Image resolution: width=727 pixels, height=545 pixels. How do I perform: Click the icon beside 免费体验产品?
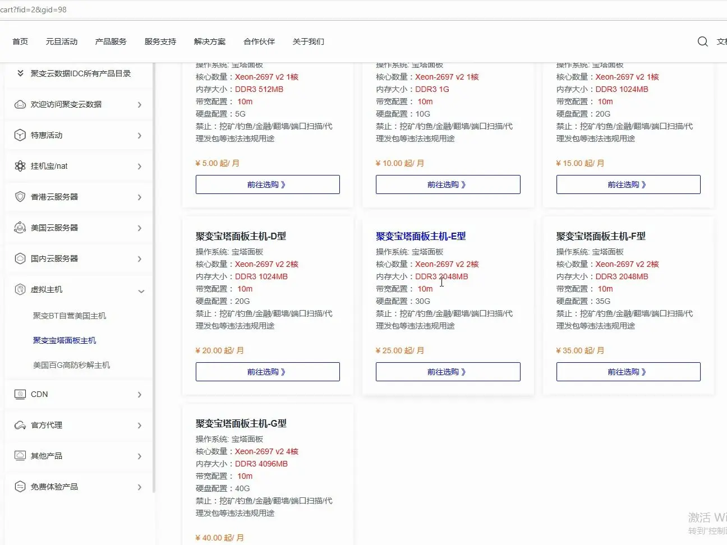[20, 487]
